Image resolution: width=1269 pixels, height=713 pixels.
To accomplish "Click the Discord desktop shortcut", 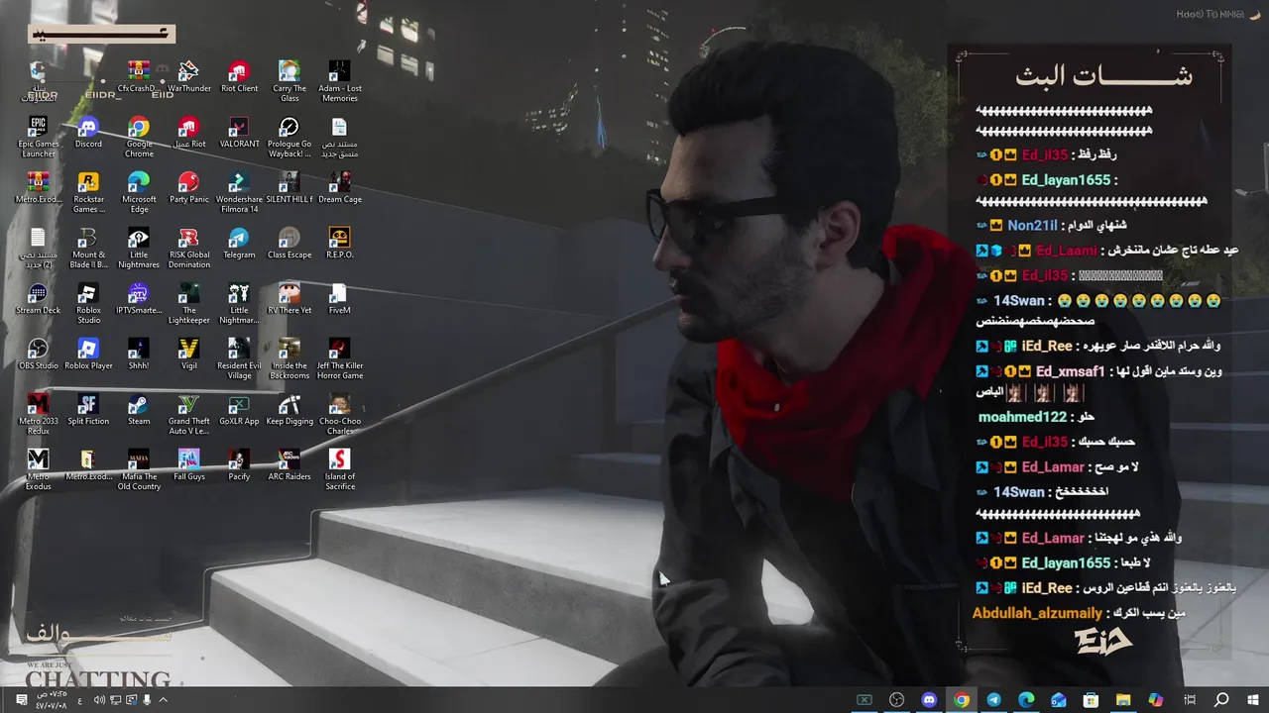I will click(88, 133).
